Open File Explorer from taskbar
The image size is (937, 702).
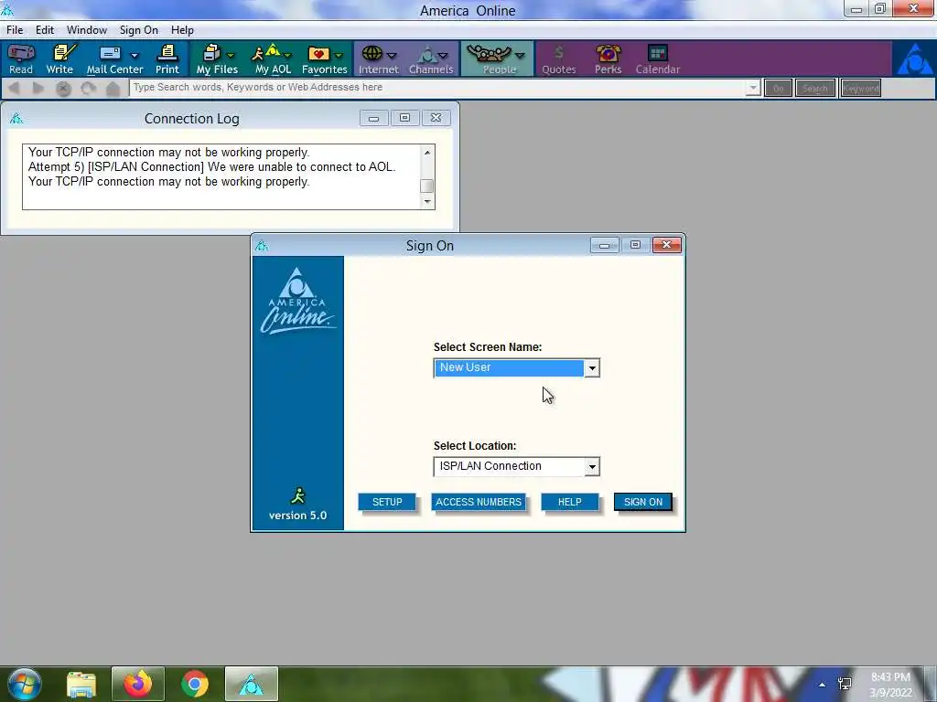point(81,684)
